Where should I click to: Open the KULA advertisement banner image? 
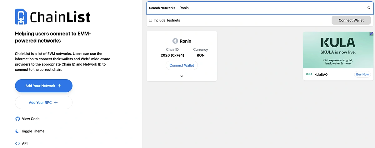[x=338, y=50]
